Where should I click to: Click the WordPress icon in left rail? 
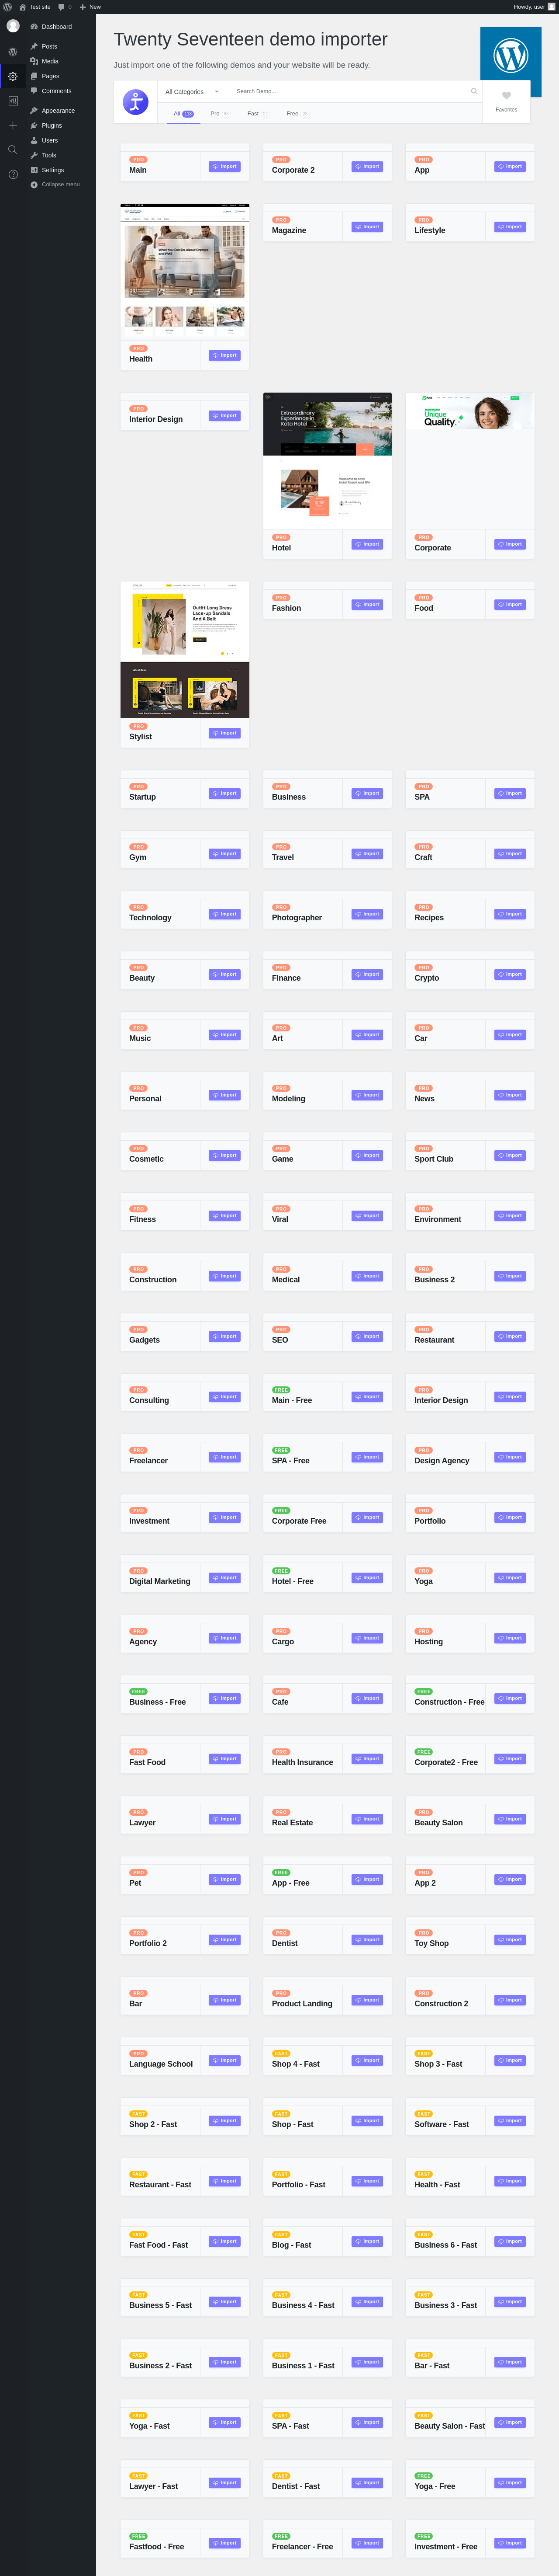coord(13,51)
